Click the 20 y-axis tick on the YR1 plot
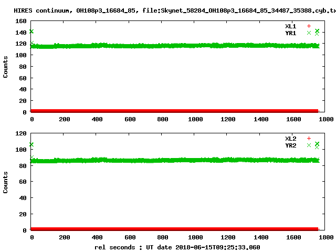The image size is (336, 252). click(23, 101)
